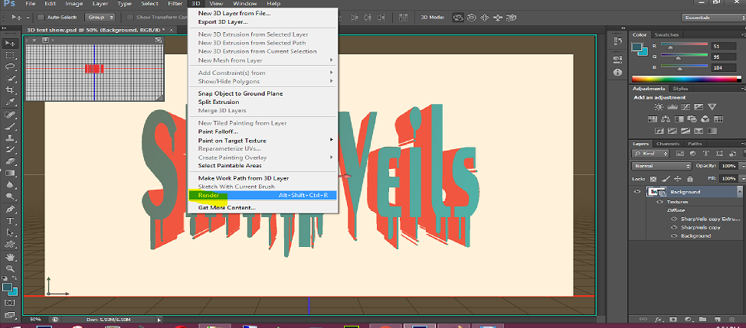Switch to the Swatches tab
Image resolution: width=746 pixels, height=328 pixels.
pos(666,34)
